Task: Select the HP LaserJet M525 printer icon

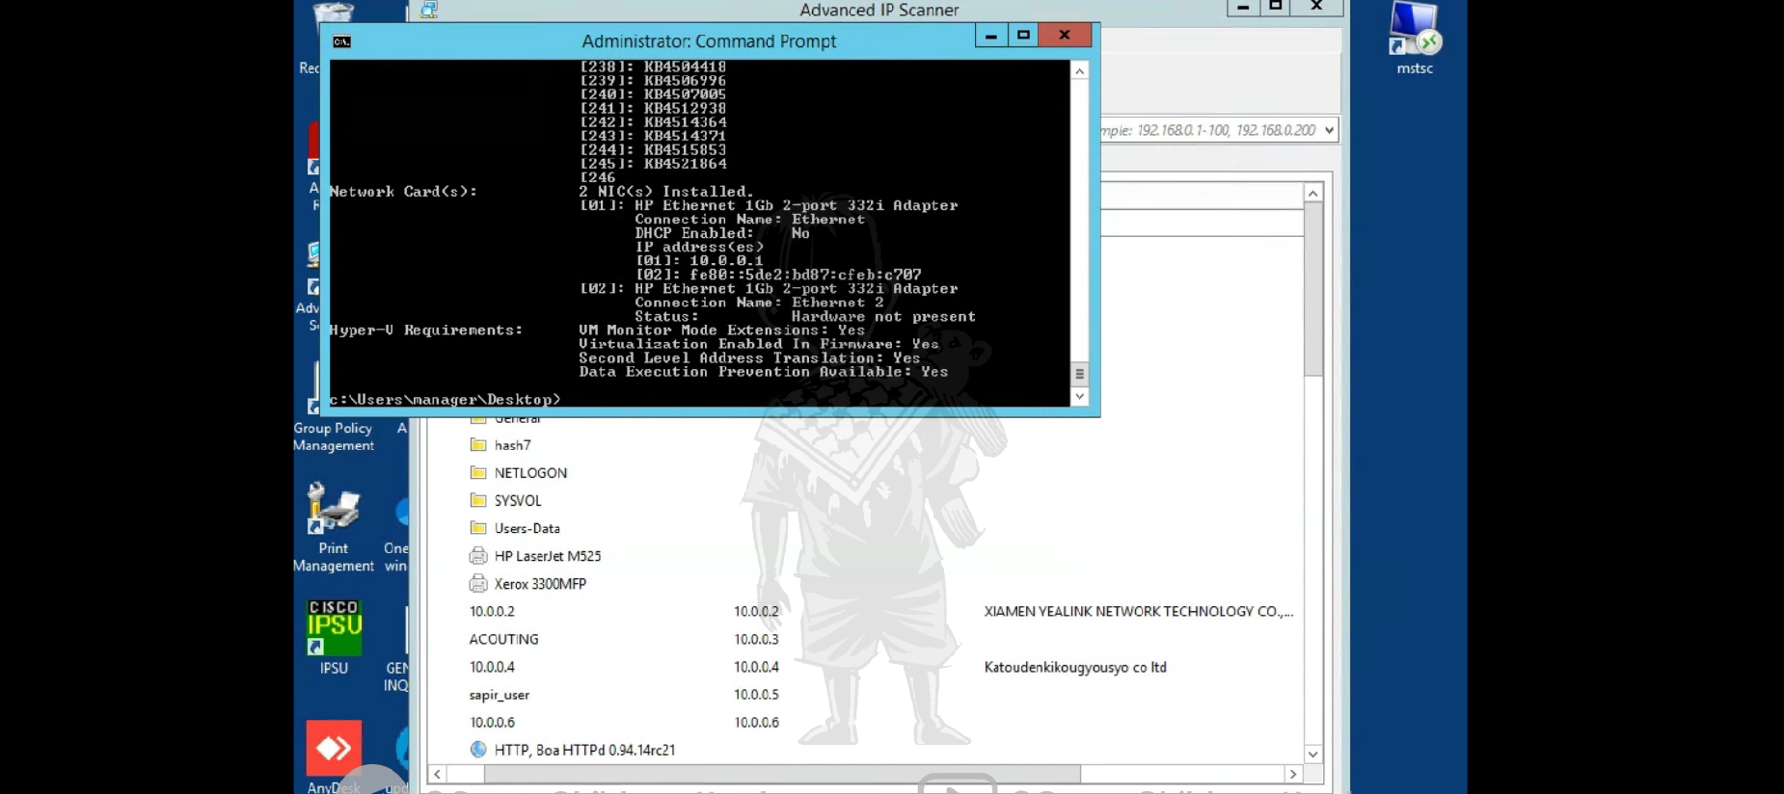Action: (478, 556)
